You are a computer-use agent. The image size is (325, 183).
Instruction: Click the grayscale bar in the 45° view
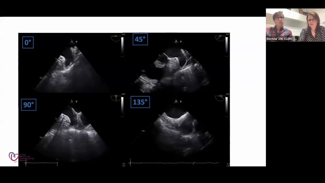point(226,46)
